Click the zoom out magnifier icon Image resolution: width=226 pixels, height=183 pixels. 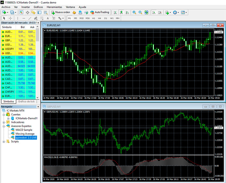(x=140, y=12)
